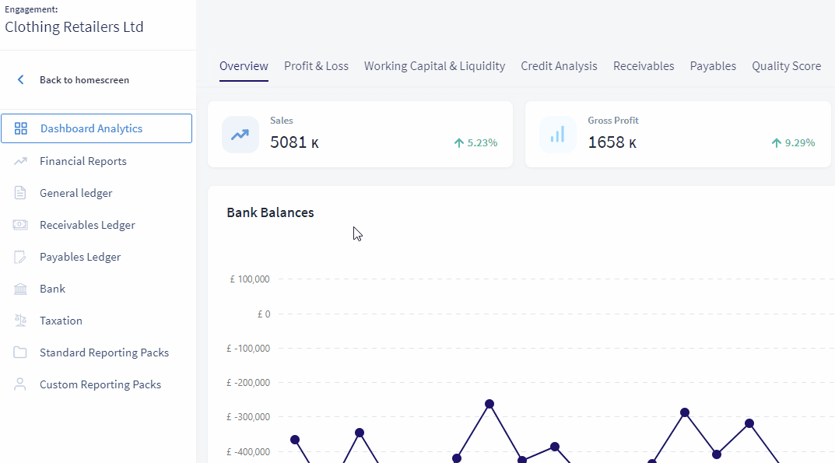Open Bank section from sidebar

(x=53, y=289)
